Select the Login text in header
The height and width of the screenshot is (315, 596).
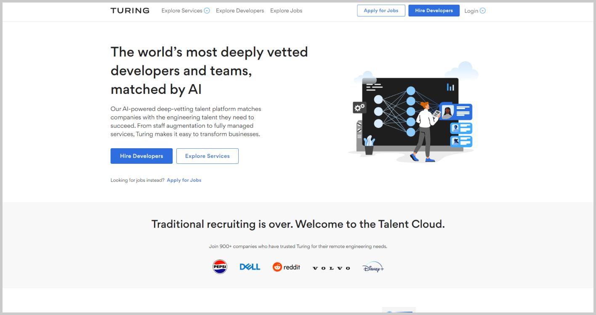[x=471, y=11]
